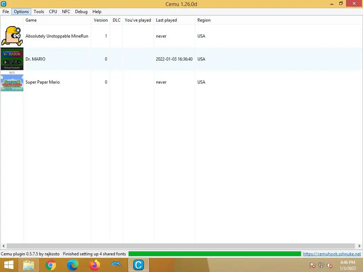Click version 1 of Absolutely Unstoppable MineRun

click(106, 36)
